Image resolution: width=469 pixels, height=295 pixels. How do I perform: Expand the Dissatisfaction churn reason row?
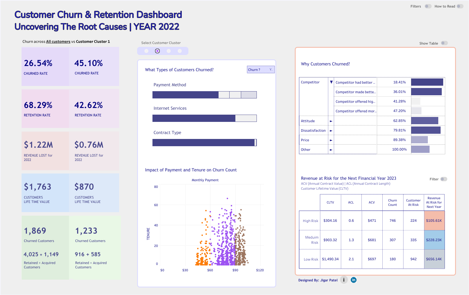[x=331, y=131]
